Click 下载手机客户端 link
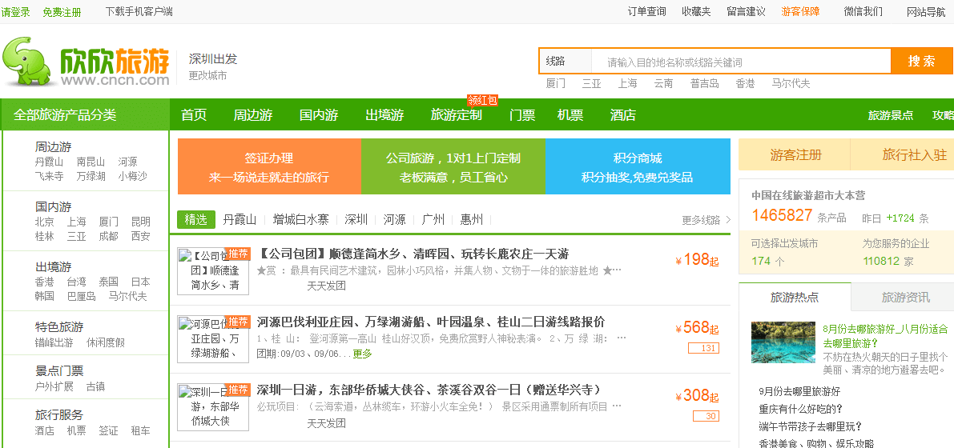This screenshot has width=954, height=448. [139, 11]
